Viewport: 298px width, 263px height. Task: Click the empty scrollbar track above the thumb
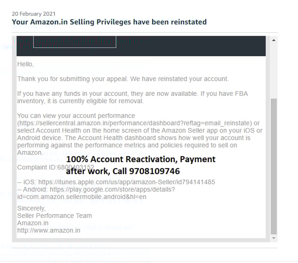(274, 71)
